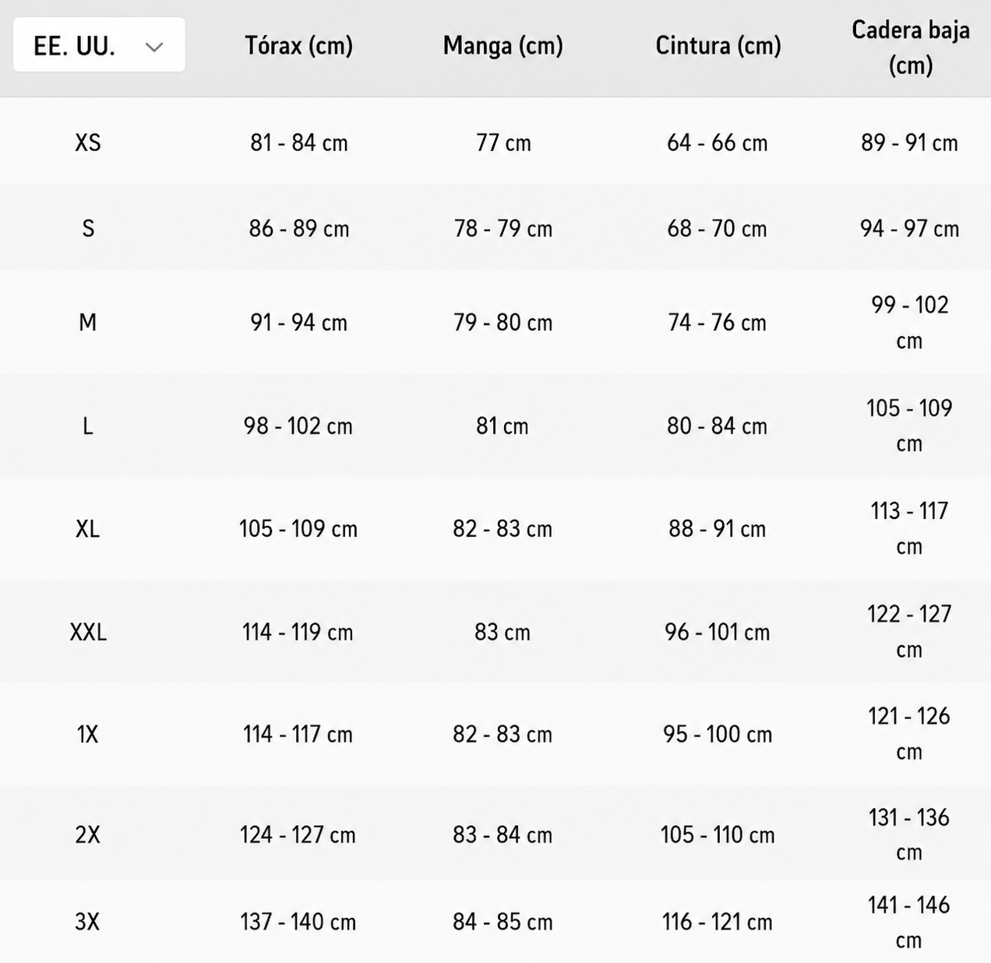Open the EE. UU. size region dropdown
Screen dimensions: 991x963
point(99,45)
